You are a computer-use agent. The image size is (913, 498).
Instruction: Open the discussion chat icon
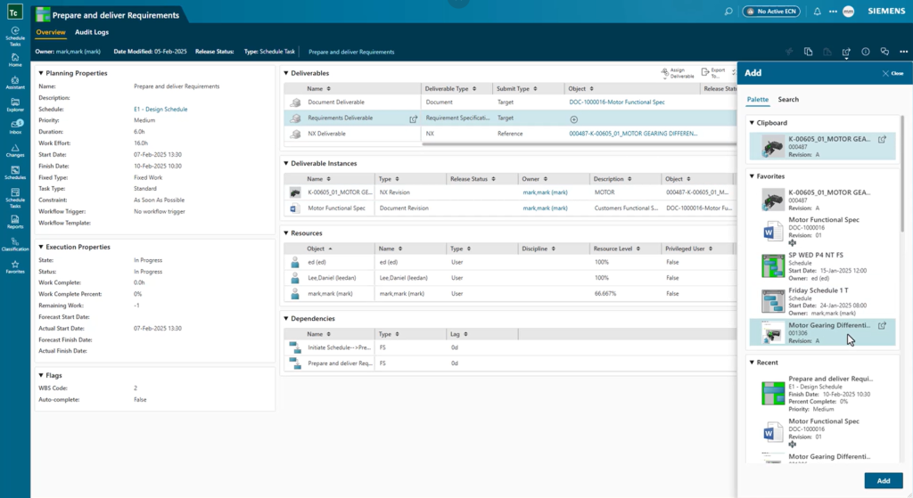coord(884,52)
